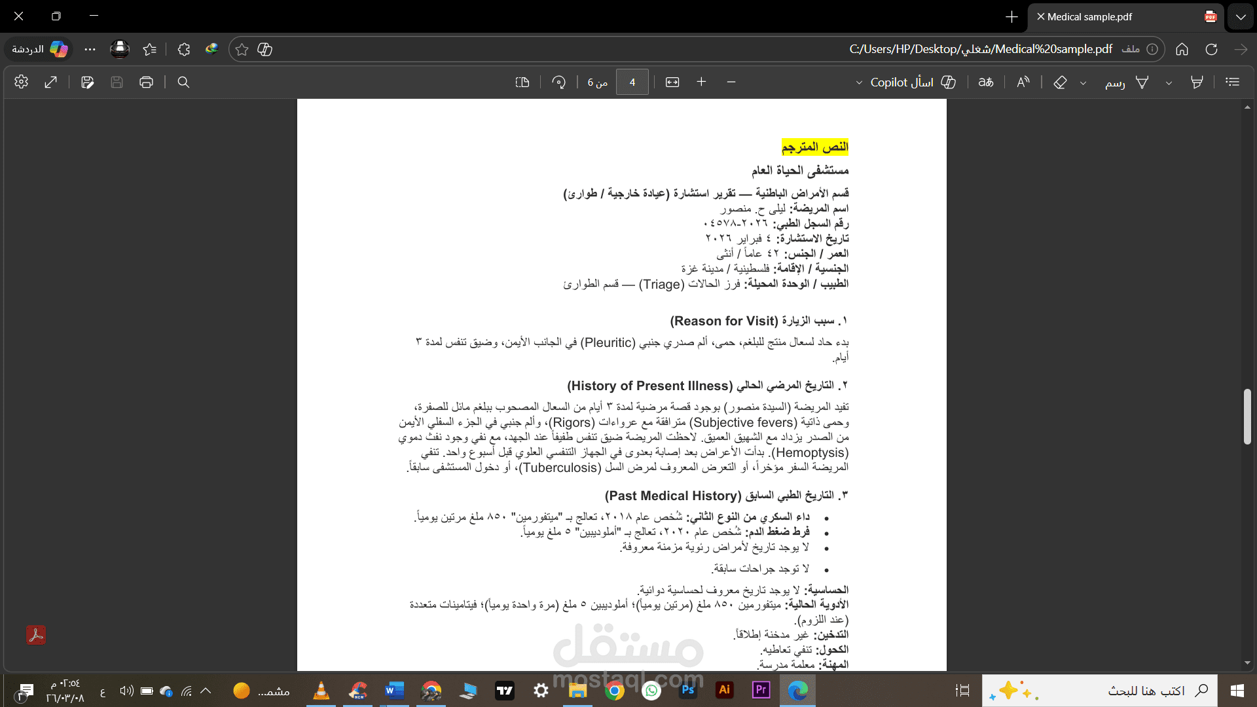The image size is (1257, 707).
Task: Expand the Draw tool options dropdown
Action: [x=1083, y=82]
